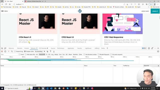Enable 3rd-party requests checkbox
Viewport: 160px width, 90px height.
click(x=111, y=54)
